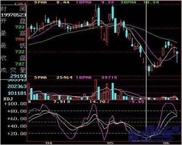The height and width of the screenshot is (145, 182).
Task: Click the 5PMA 8.44 price average label
Action: click(52, 2)
